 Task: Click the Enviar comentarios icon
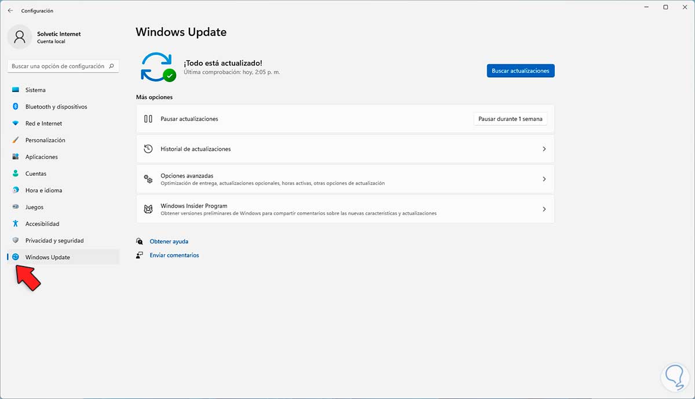pos(140,255)
